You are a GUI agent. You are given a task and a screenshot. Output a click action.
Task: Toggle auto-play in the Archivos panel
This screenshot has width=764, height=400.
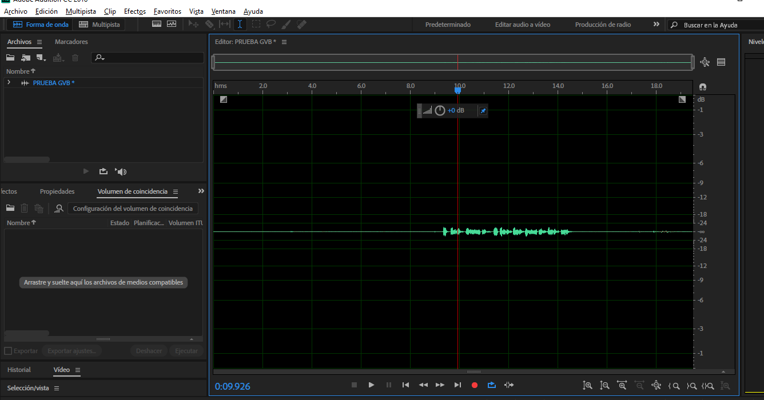pyautogui.click(x=121, y=171)
